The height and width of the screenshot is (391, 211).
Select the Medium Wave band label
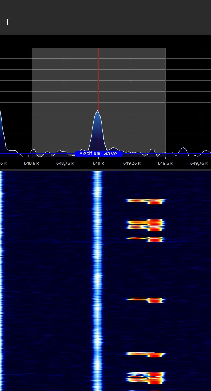[x=98, y=154]
